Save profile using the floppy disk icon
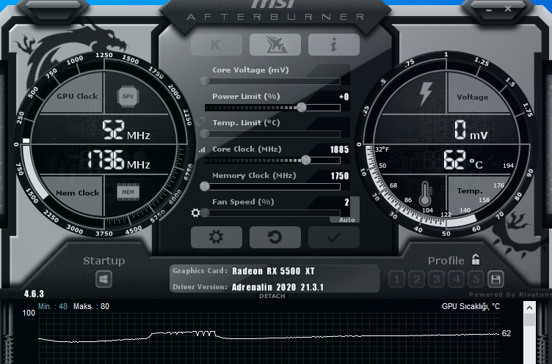Viewport: 552px width, 364px height. point(495,279)
